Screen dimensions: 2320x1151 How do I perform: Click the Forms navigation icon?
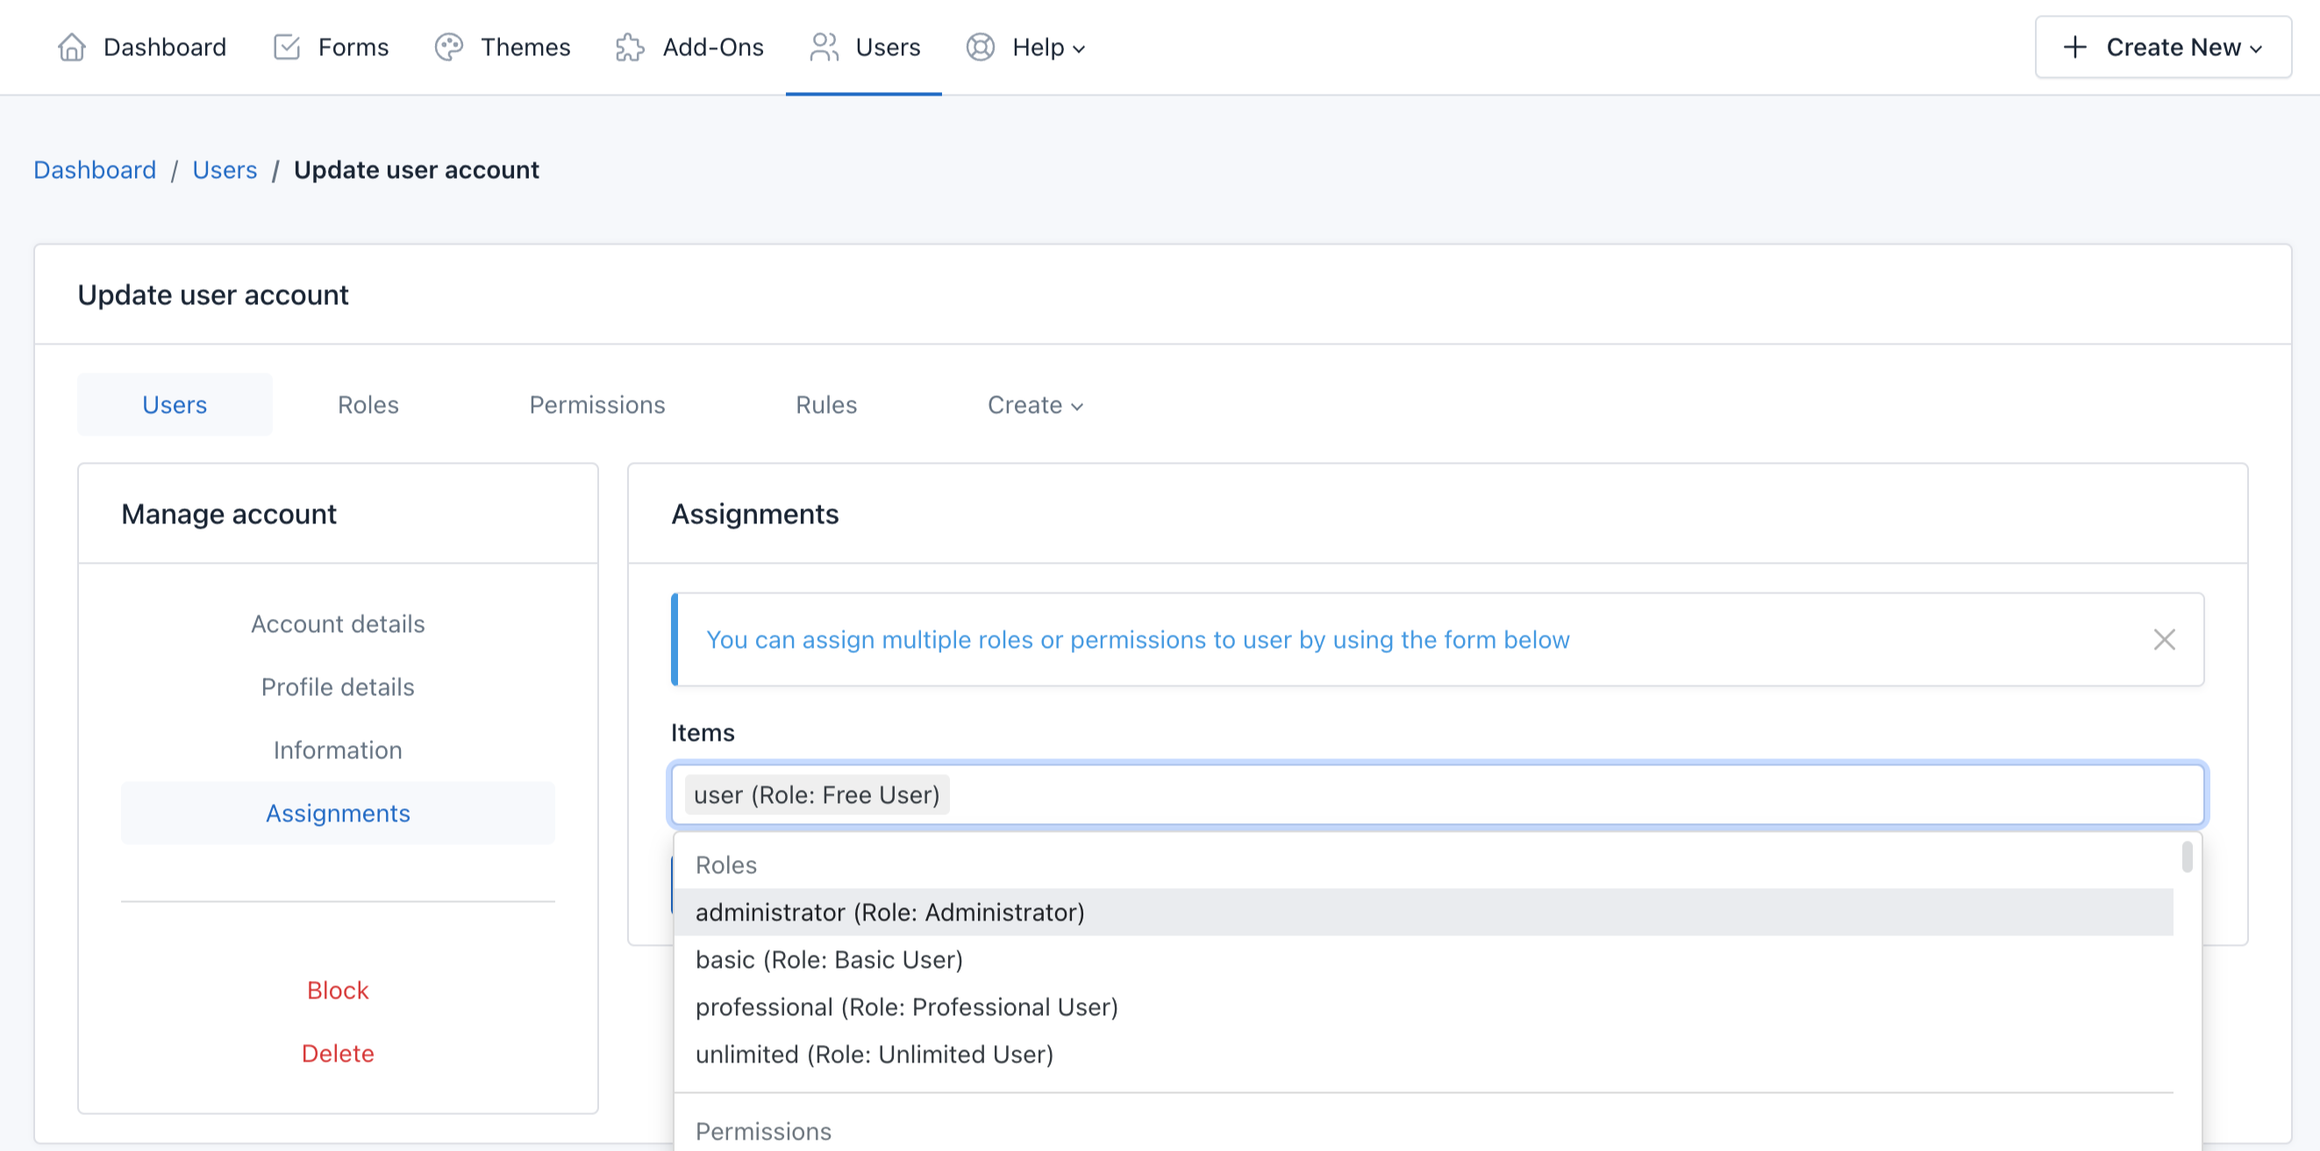coord(287,45)
